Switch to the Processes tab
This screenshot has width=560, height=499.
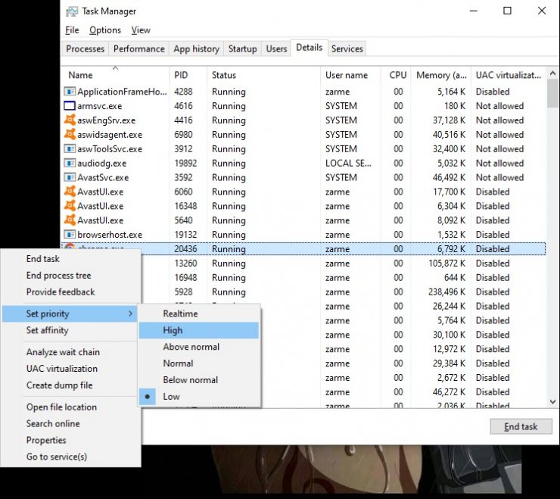pyautogui.click(x=86, y=48)
